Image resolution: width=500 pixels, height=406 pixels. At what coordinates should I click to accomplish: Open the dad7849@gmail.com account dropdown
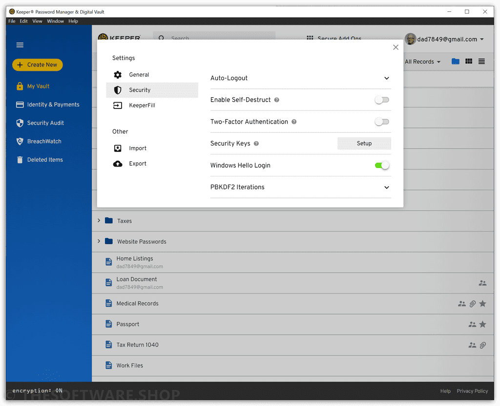point(451,39)
